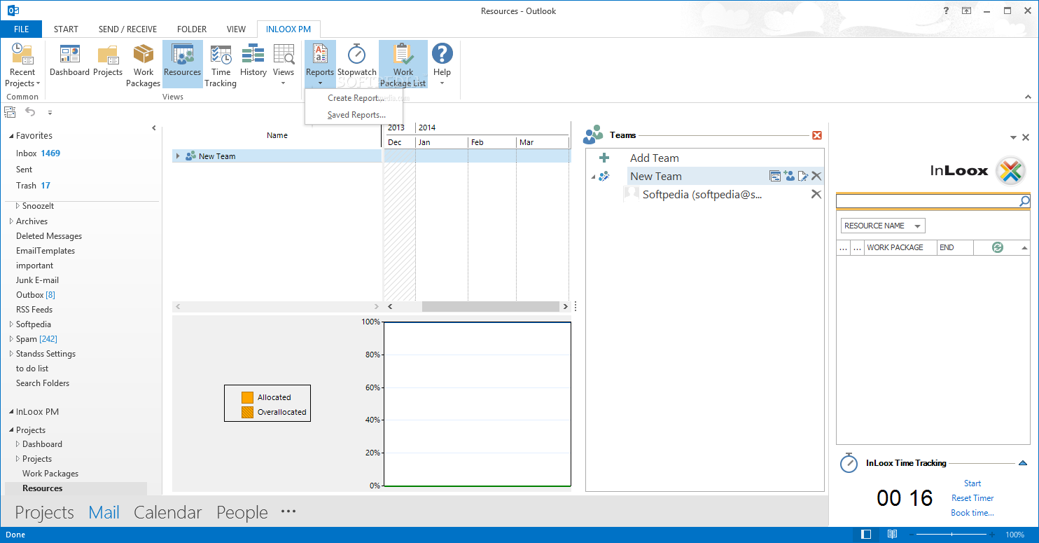Collapse the folder pane with the arrow

click(x=154, y=128)
